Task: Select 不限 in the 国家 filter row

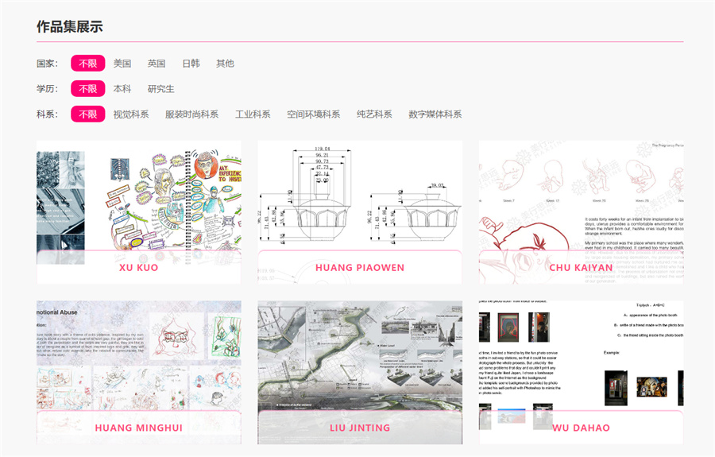Action: (x=88, y=64)
